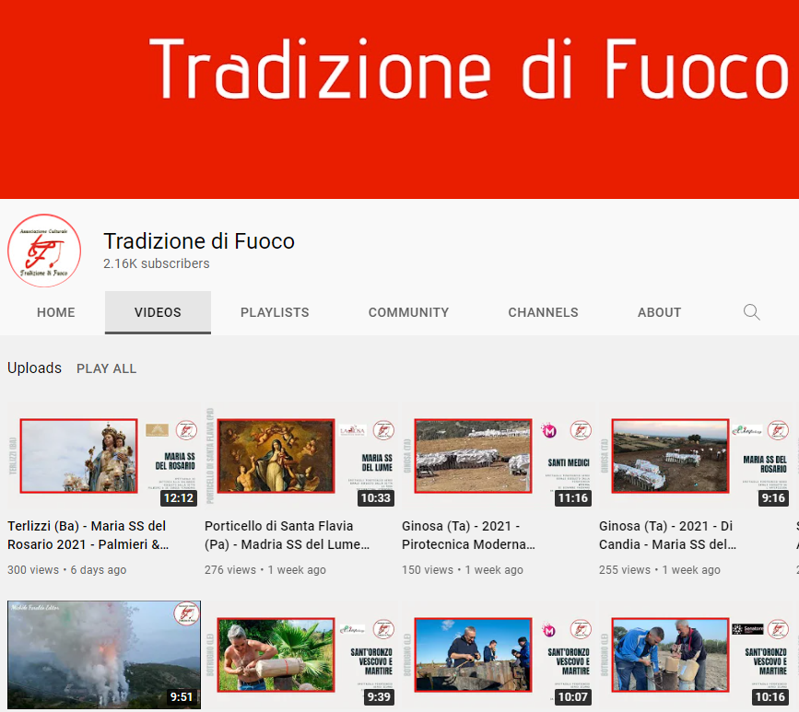Open the Porticello di Santa Flavia video thumbnail

click(301, 456)
